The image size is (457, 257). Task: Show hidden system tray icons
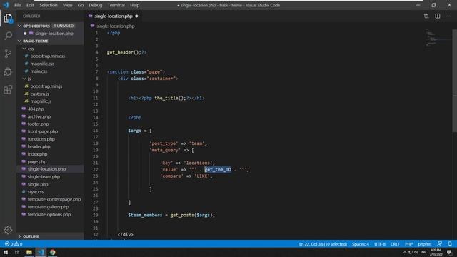405,252
